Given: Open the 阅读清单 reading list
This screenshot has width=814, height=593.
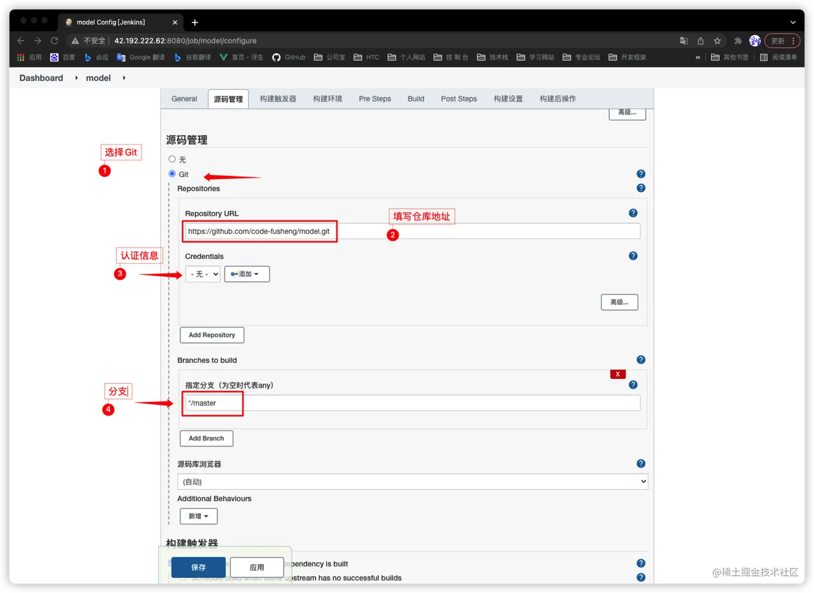Looking at the screenshot, I should coord(778,57).
